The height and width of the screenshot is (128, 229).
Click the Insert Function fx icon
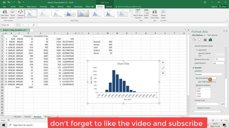(33, 25)
